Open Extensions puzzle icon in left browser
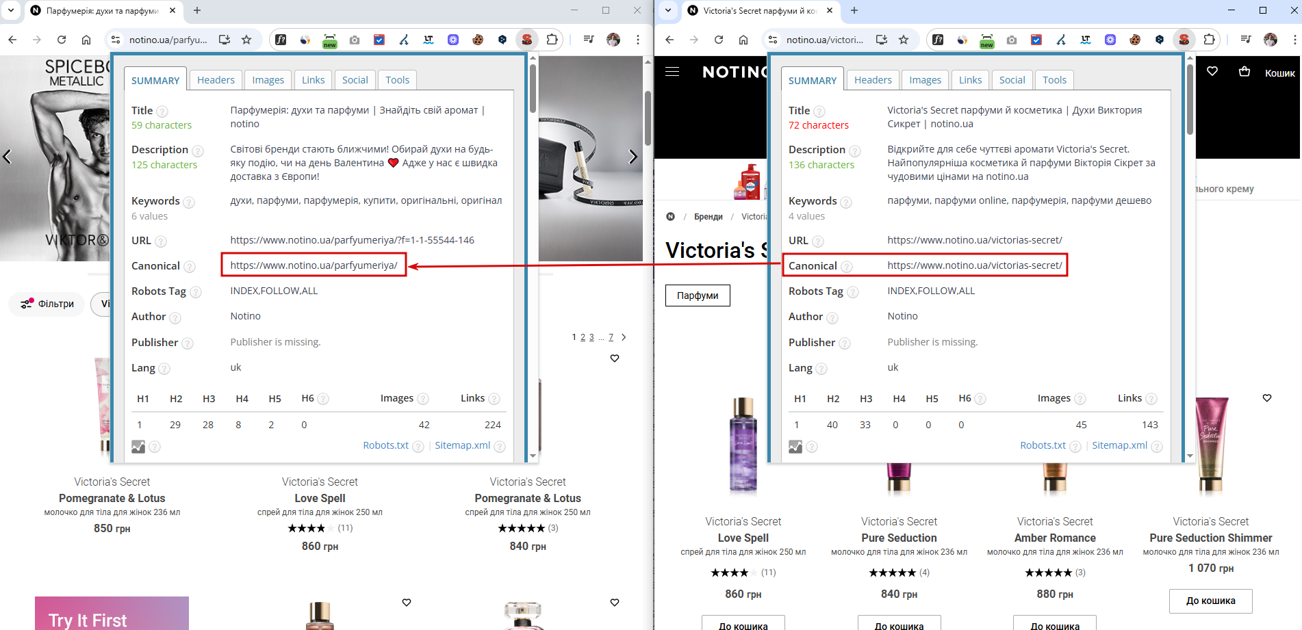This screenshot has height=630, width=1302. point(552,40)
